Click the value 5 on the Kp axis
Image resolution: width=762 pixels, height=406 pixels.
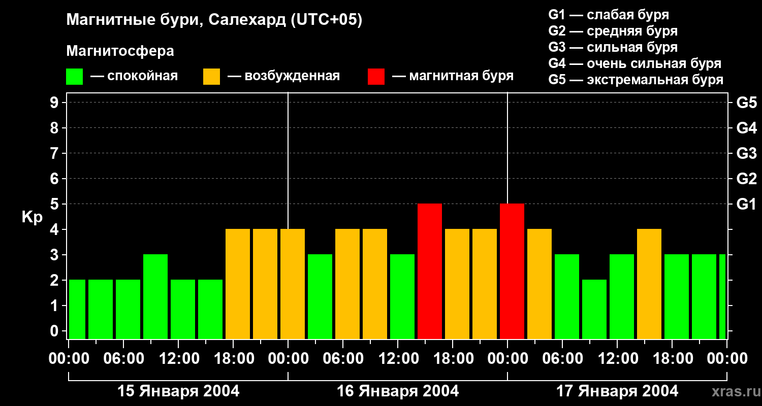click(x=55, y=204)
